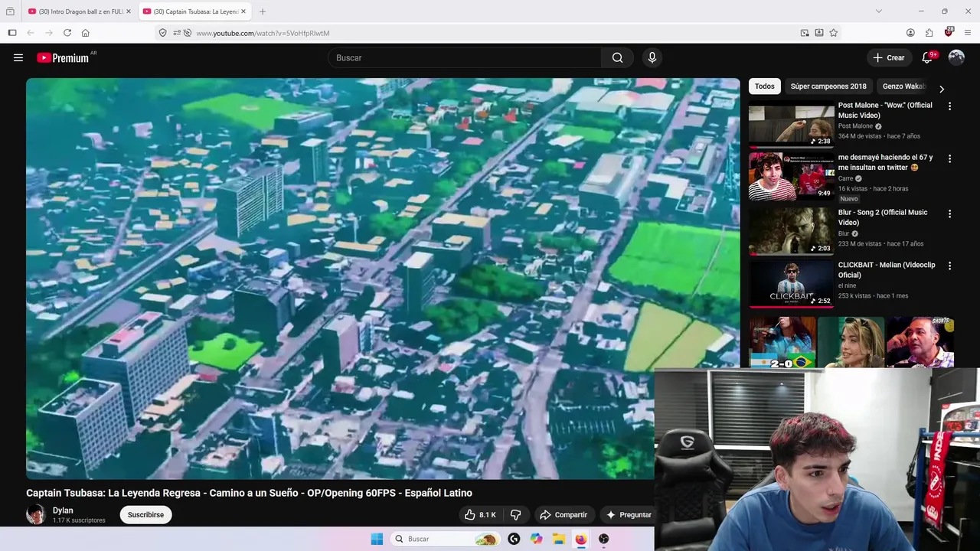Open the uBlock extension badge icon
The width and height of the screenshot is (980, 551).
pyautogui.click(x=949, y=32)
